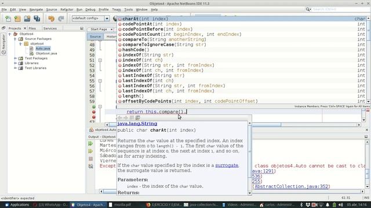Open the Edit menu
Screen dimensions: 371x208
coord(13,10)
